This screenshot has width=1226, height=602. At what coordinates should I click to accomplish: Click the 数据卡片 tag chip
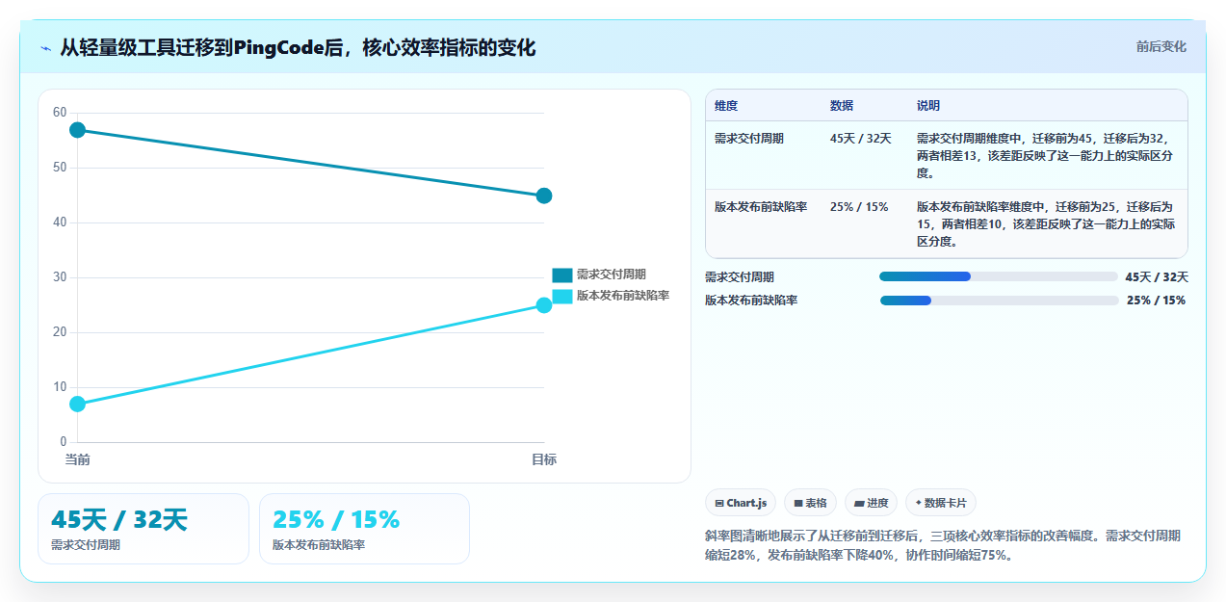941,503
